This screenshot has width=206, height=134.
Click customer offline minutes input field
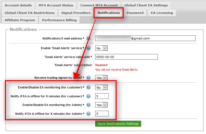(x=102, y=96)
